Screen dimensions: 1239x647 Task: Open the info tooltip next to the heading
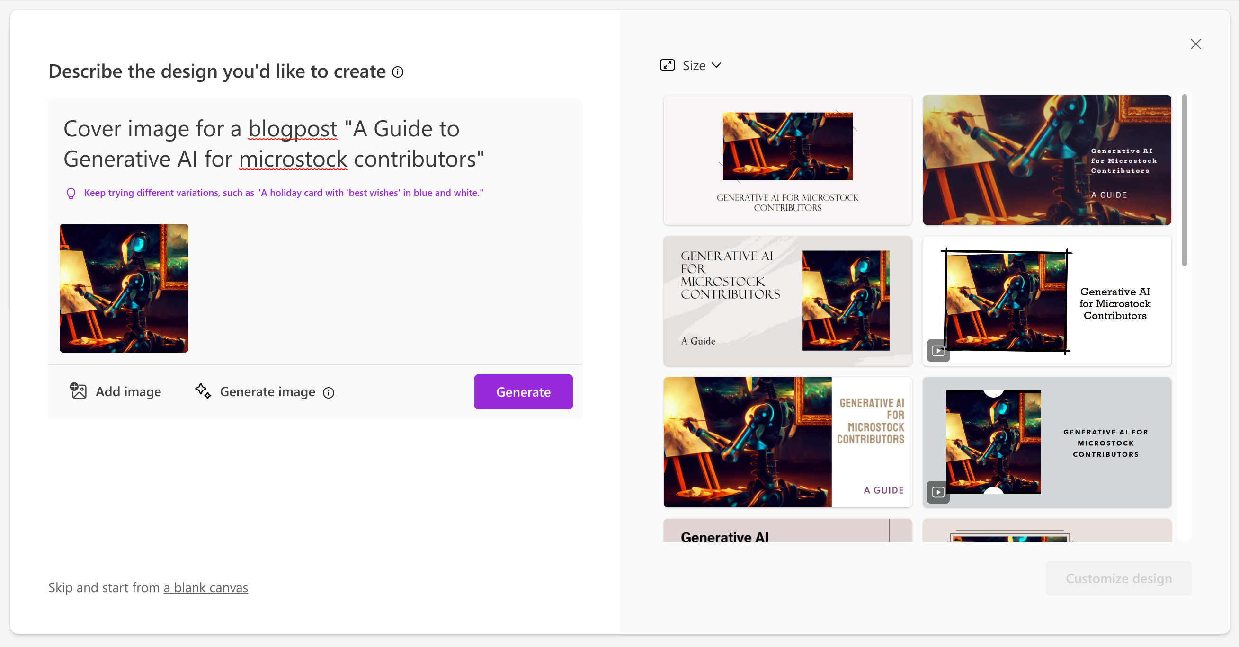(x=398, y=72)
